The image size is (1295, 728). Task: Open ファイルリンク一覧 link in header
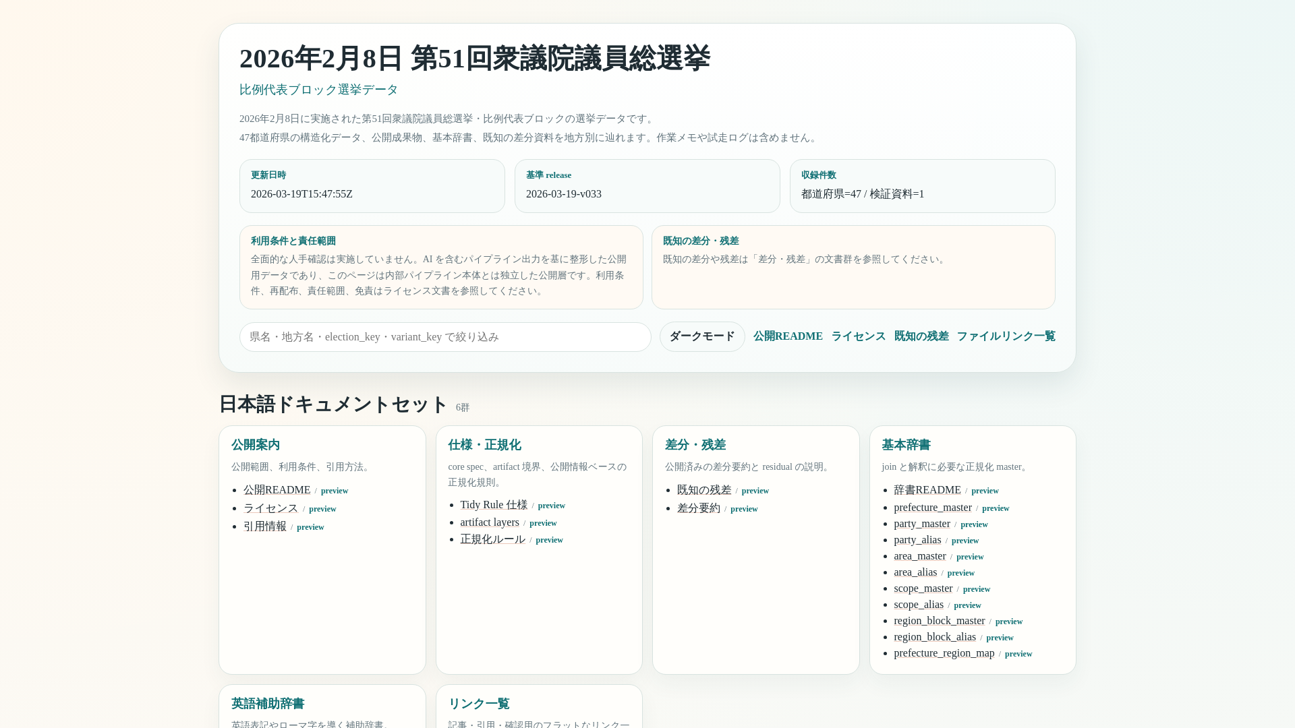[1006, 336]
